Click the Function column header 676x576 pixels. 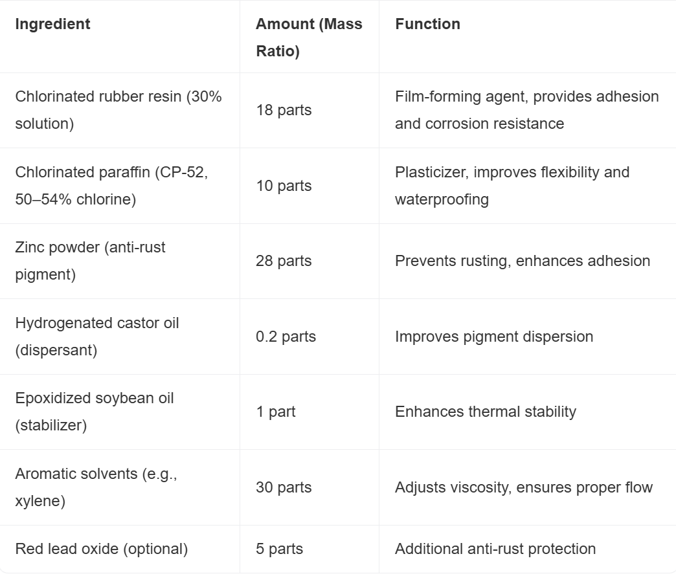click(427, 24)
